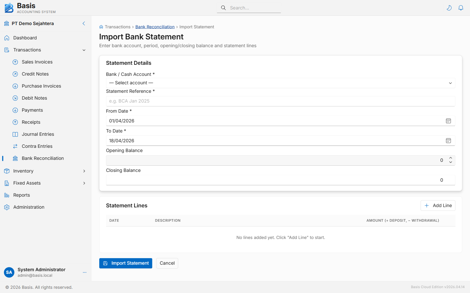470x293 pixels.
Task: Click the Import Statement button
Action: [126, 263]
